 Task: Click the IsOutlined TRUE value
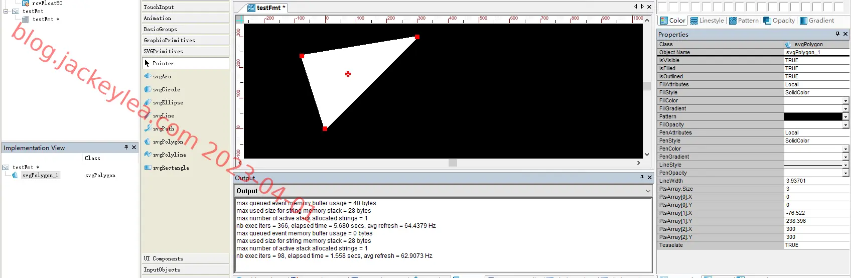click(816, 76)
